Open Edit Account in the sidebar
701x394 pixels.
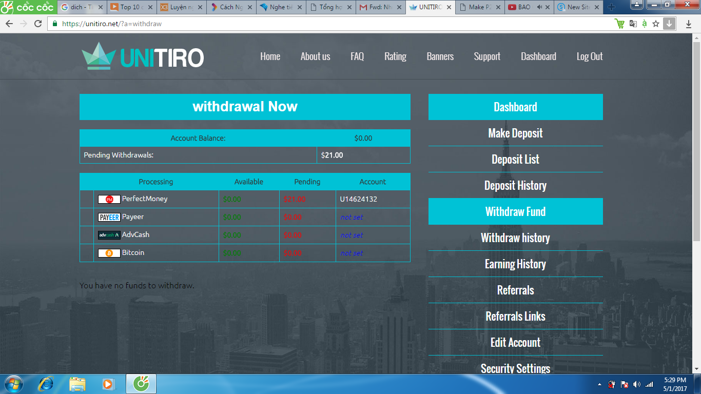pos(516,342)
